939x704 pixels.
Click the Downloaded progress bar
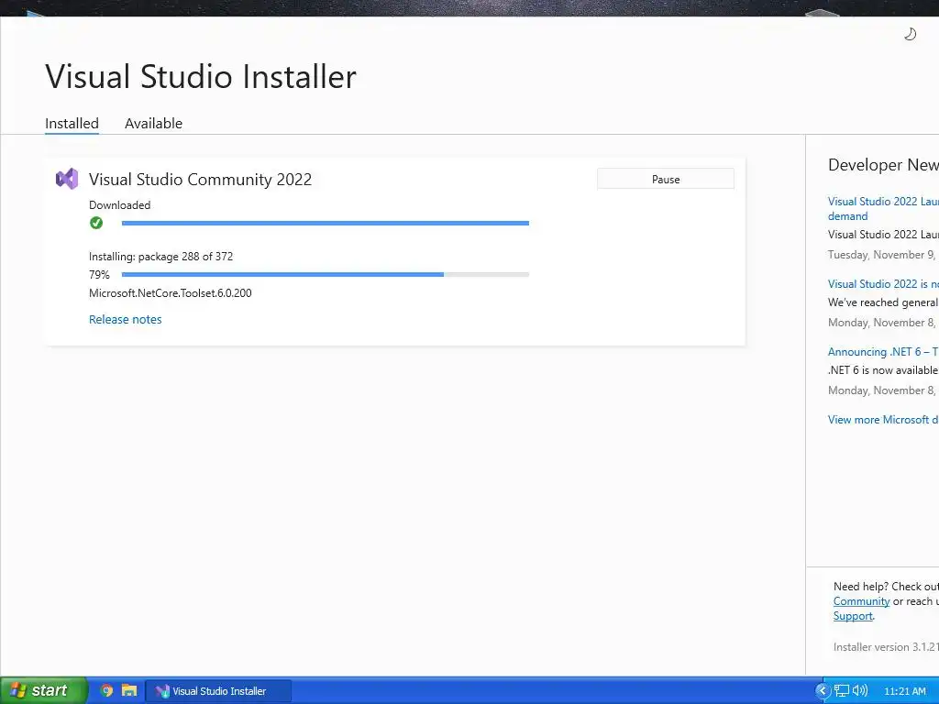coord(326,223)
